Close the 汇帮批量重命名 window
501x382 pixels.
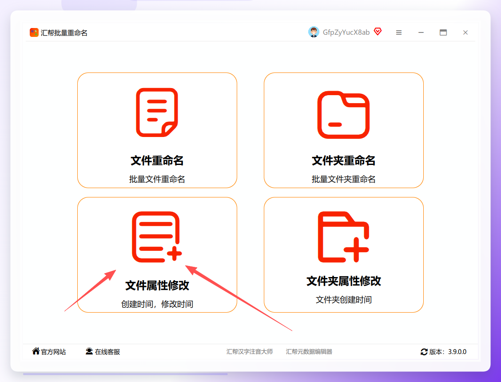tap(465, 32)
